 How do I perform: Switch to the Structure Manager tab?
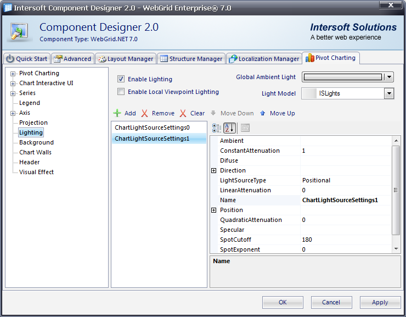[x=191, y=59]
